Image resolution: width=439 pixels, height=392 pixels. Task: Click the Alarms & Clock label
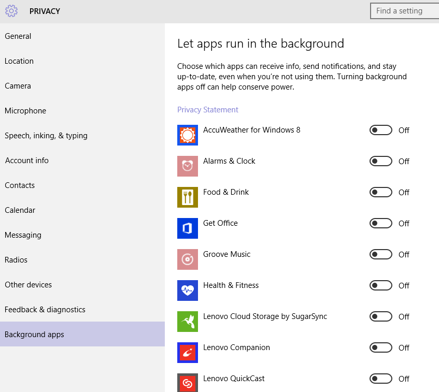click(229, 161)
